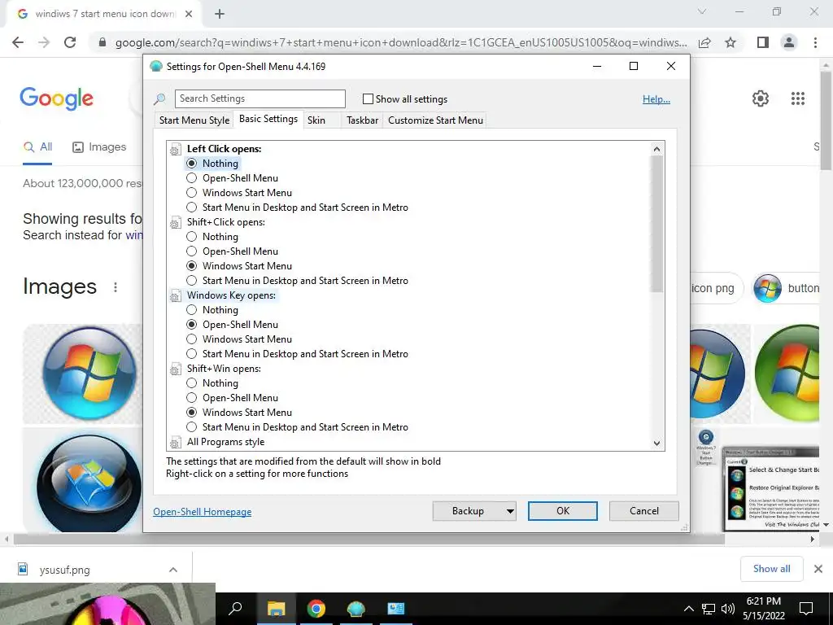Open the Chrome three-dot menu
This screenshot has height=625, width=833.
815,42
